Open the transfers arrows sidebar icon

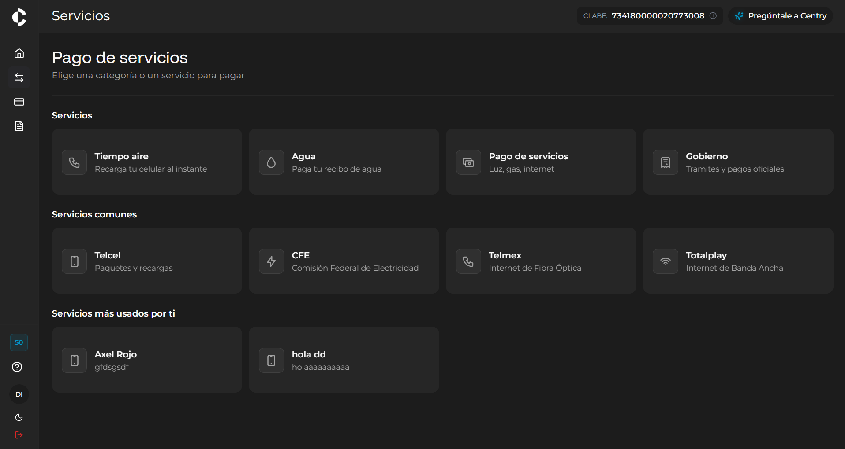coord(19,78)
